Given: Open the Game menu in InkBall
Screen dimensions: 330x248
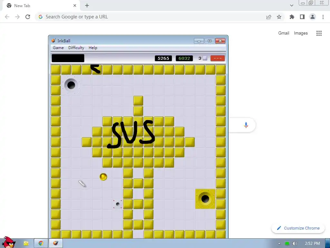Looking at the screenshot, I should (58, 48).
